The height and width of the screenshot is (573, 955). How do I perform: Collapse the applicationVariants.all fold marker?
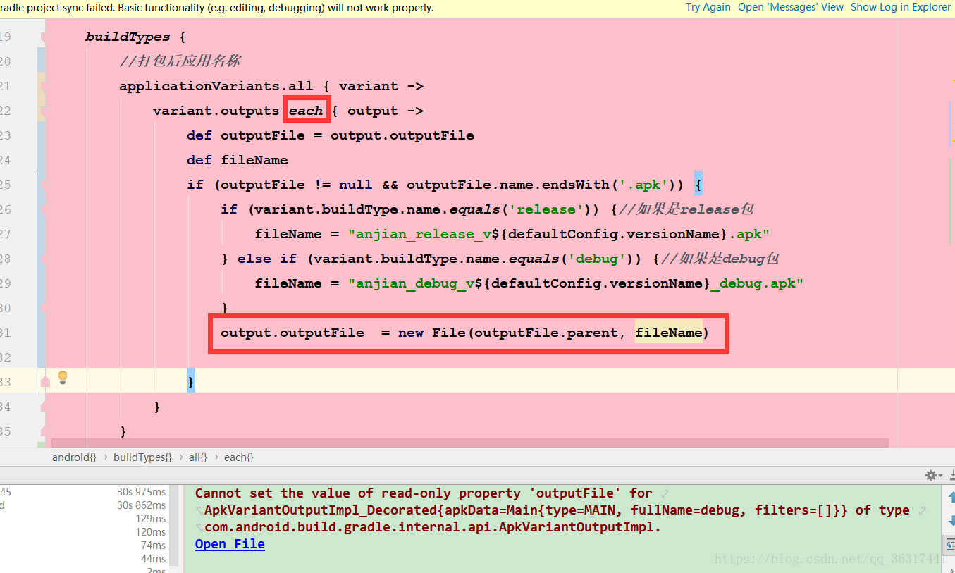[x=46, y=86]
